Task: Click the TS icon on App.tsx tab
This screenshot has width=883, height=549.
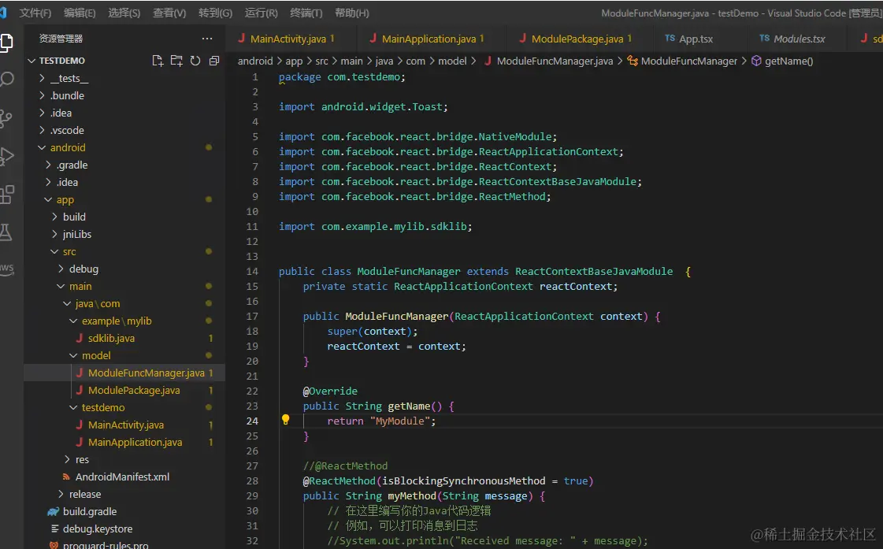Action: (670, 39)
